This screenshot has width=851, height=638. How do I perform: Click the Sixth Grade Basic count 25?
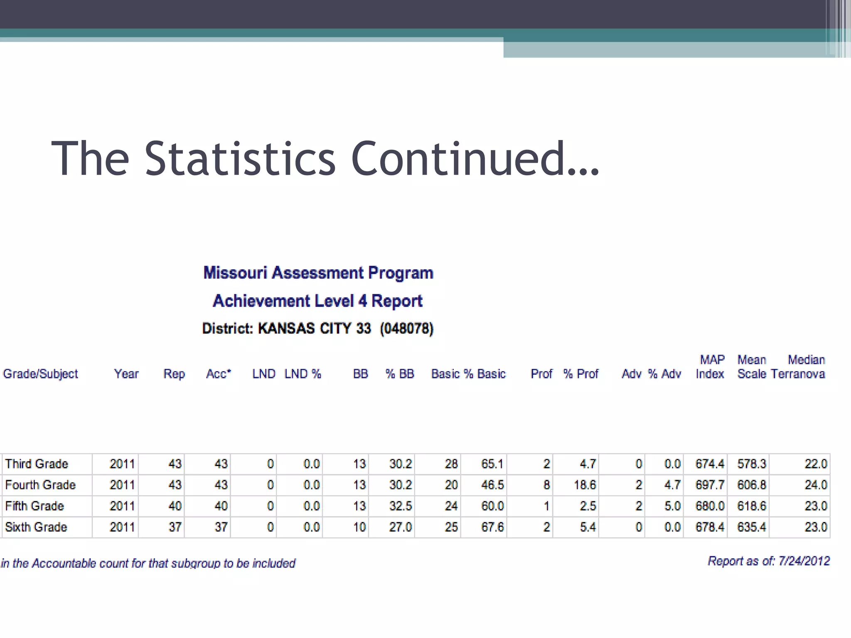[451, 528]
